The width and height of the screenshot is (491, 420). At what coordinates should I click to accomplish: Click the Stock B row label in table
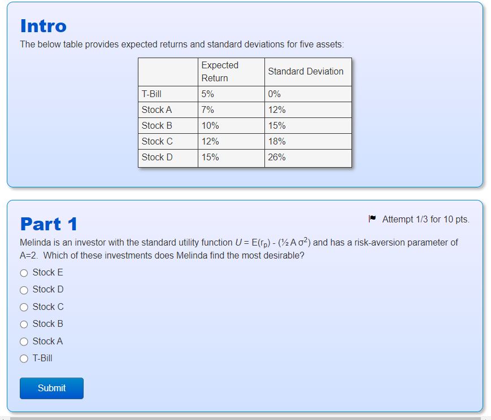coord(168,125)
